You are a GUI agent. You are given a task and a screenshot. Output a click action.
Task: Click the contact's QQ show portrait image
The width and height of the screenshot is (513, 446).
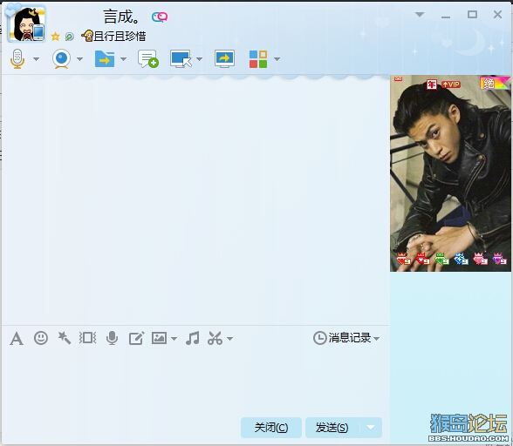point(450,173)
